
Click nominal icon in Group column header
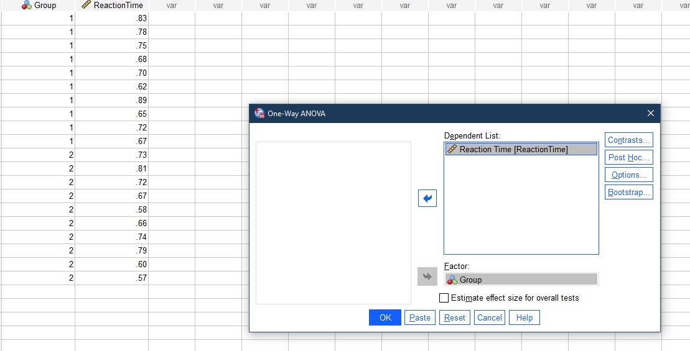click(x=27, y=5)
